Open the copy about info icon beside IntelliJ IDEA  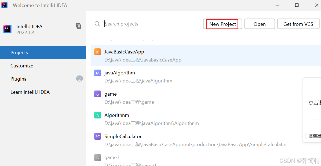tap(78, 26)
